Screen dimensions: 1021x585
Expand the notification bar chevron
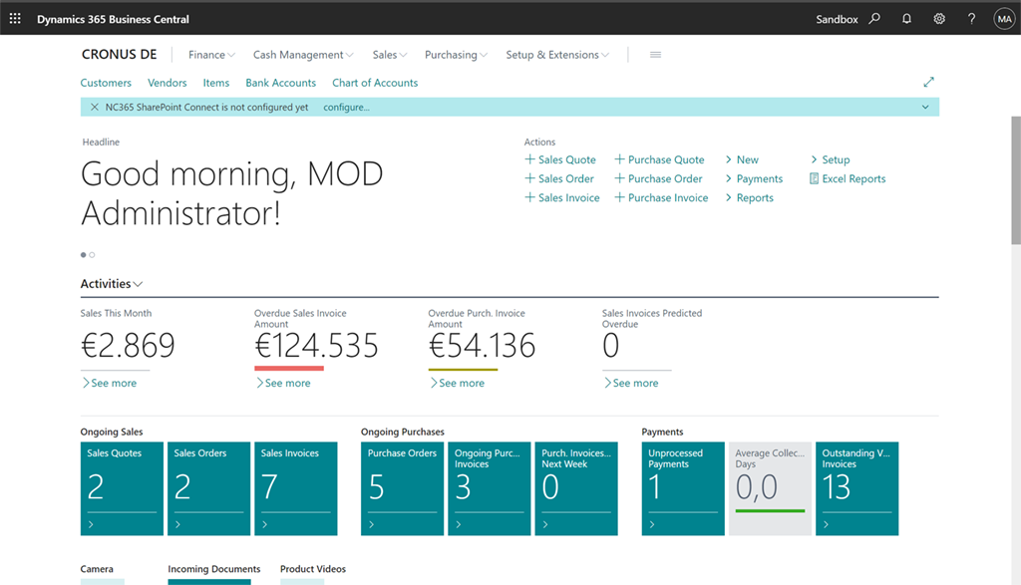coord(925,107)
